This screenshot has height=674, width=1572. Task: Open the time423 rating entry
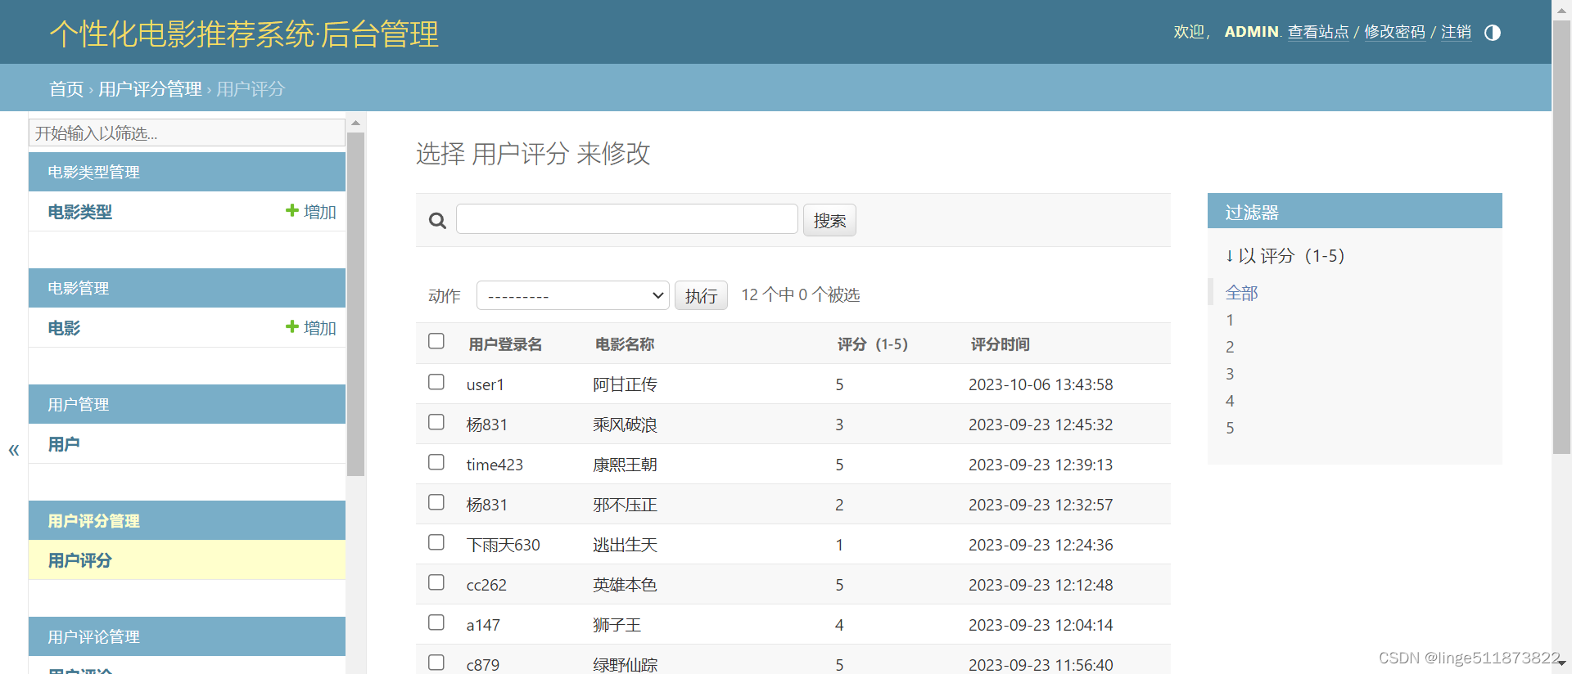point(495,465)
